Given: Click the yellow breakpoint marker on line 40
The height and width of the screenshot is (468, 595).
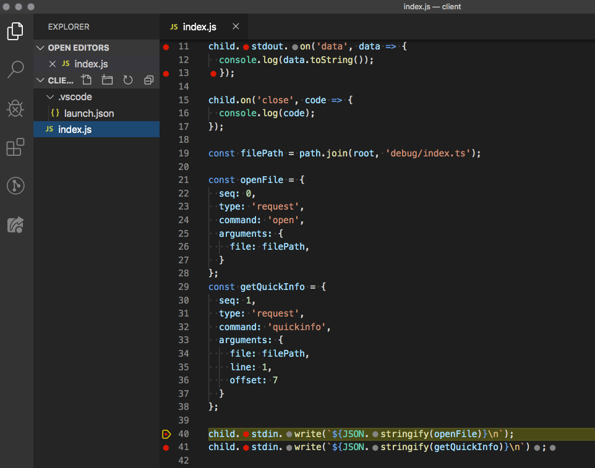Looking at the screenshot, I should 166,434.
